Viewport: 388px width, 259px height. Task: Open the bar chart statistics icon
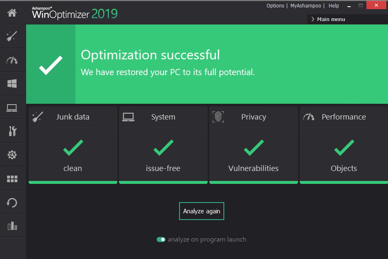pyautogui.click(x=12, y=226)
